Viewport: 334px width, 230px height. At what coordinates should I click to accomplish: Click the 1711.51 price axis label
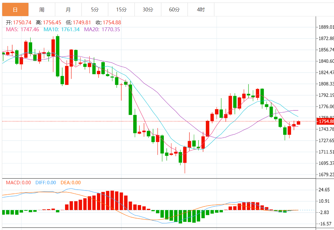pyautogui.click(x=326, y=152)
